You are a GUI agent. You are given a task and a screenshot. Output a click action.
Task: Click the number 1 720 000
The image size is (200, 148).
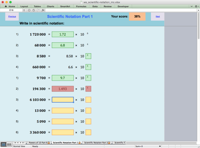point(38,35)
